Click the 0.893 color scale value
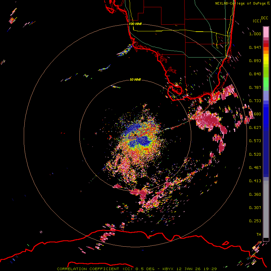The width and height of the screenshot is (271, 271). (x=255, y=61)
